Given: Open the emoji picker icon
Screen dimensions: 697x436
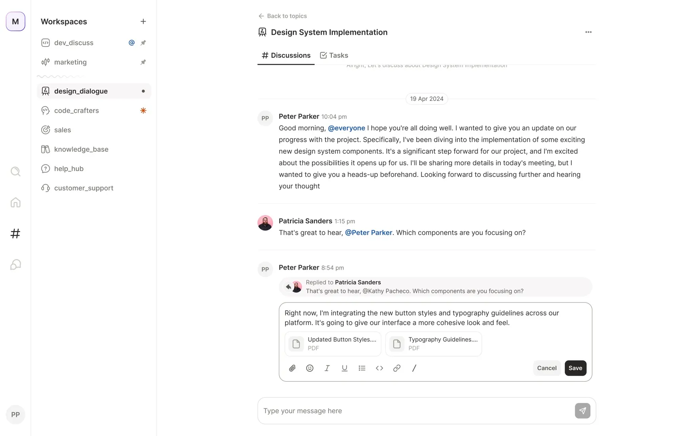Looking at the screenshot, I should (x=310, y=368).
